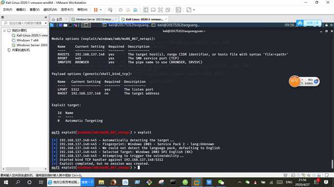Open the File Explorer taskbar icon
This screenshot has width=334, height=187.
(101, 182)
